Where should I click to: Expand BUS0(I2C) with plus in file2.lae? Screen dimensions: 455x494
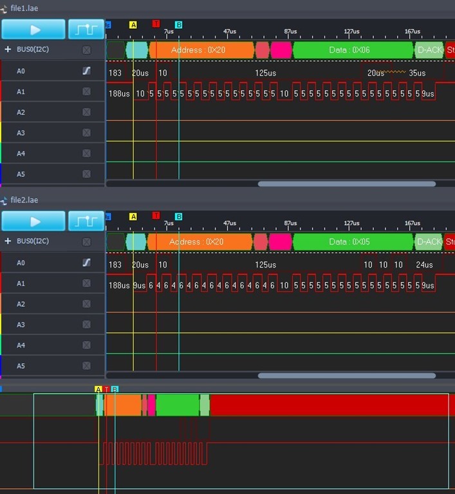[x=8, y=241]
